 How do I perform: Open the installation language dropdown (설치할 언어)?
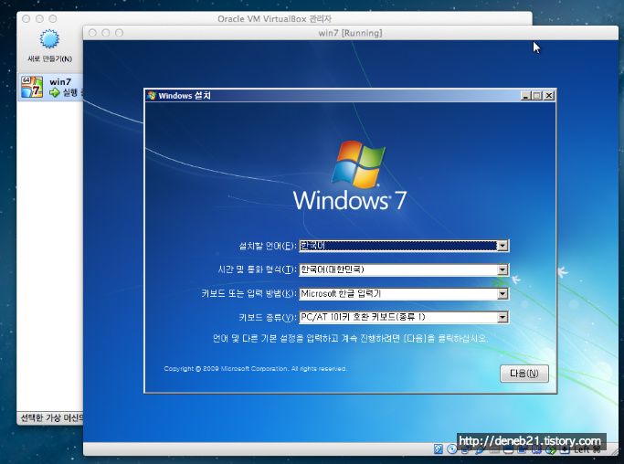[x=502, y=246]
